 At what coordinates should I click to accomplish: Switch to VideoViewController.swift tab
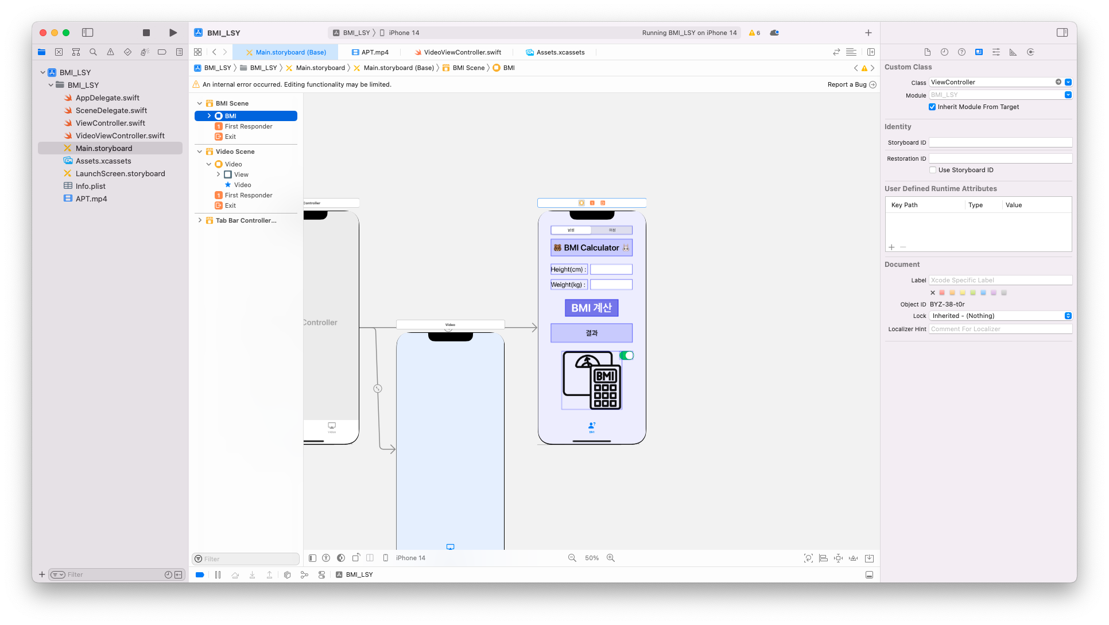coord(462,52)
